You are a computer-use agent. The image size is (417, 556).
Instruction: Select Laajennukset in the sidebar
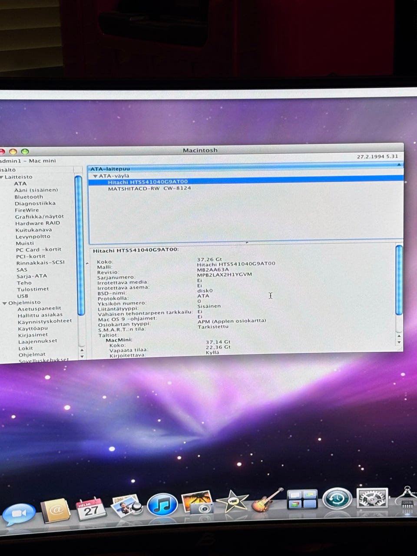point(38,341)
